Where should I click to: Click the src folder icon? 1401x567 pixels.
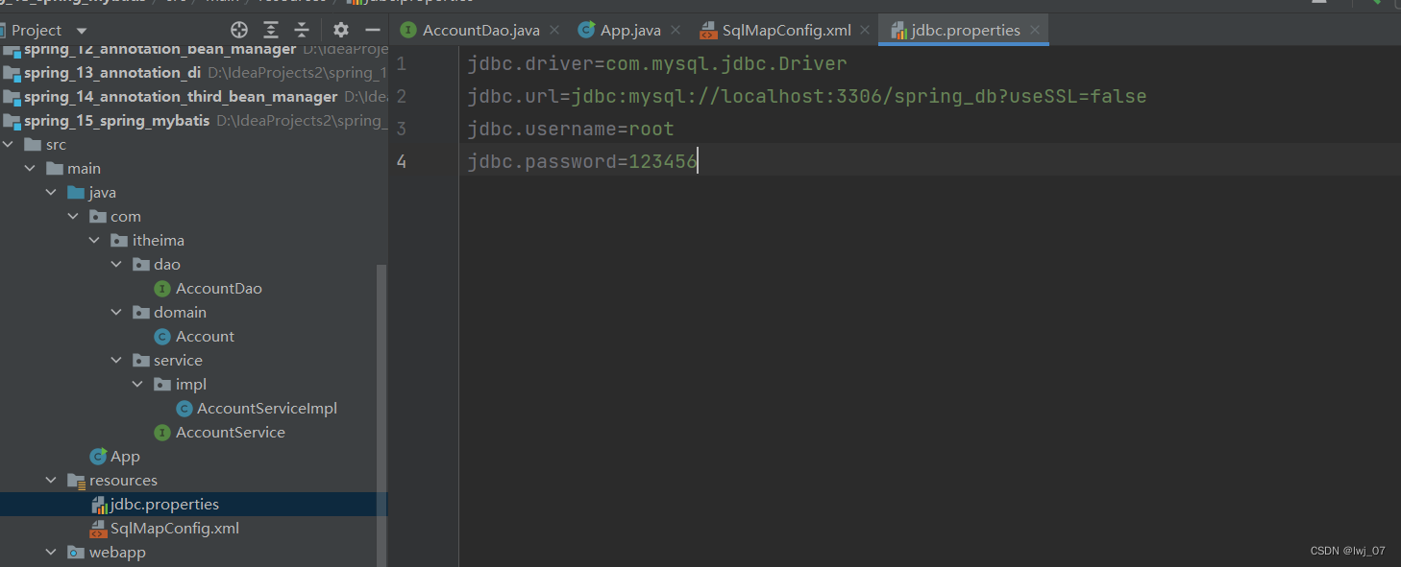pyautogui.click(x=32, y=145)
